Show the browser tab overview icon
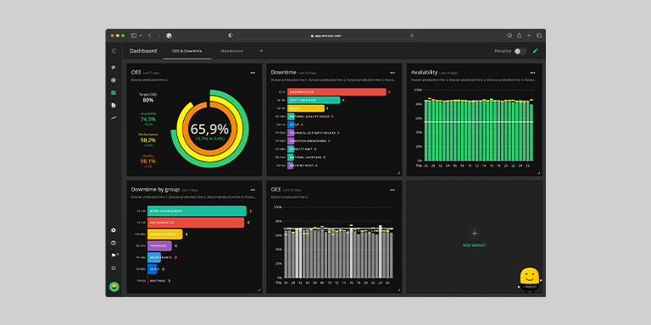The height and width of the screenshot is (325, 651). [x=539, y=36]
